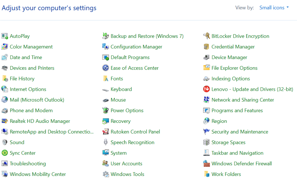
Task: Open the Taskbar and Navigation link
Action: [x=237, y=153]
